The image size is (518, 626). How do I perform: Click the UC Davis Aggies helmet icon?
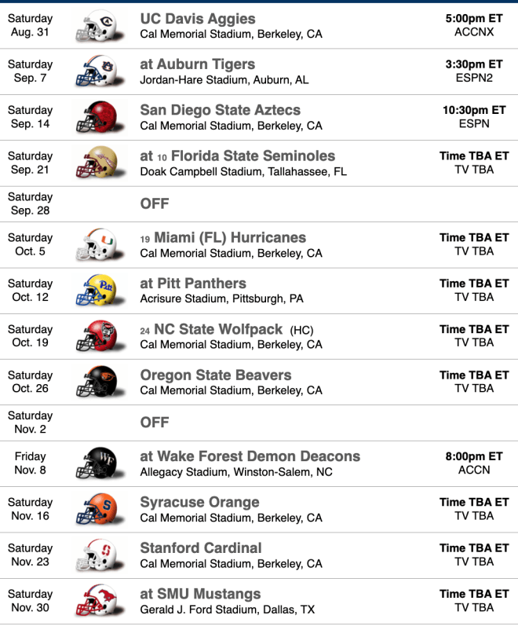coord(100,26)
